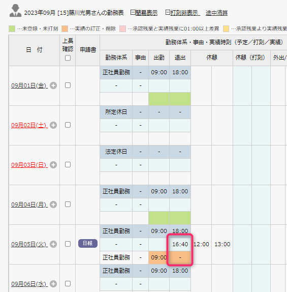Open date link 09月02日(土)

tap(29, 125)
